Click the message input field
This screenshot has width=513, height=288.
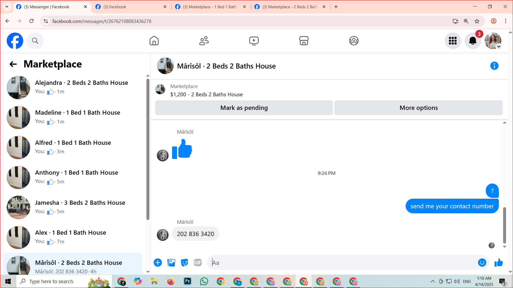[342, 263]
